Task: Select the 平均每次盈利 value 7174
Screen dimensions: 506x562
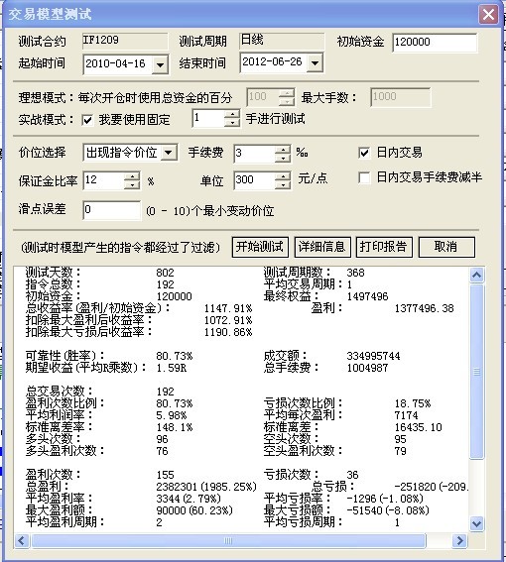Action: click(407, 415)
